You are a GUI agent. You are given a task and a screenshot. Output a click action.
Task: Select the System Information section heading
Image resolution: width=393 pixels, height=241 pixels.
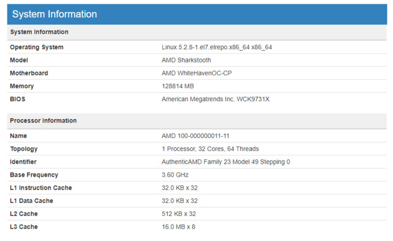click(x=39, y=32)
